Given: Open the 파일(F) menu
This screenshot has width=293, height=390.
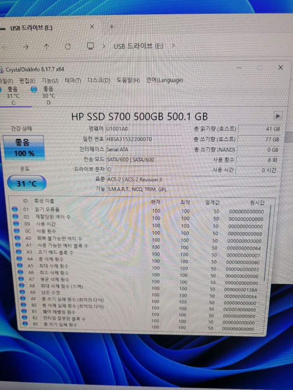Looking at the screenshot, I should click(x=7, y=81).
